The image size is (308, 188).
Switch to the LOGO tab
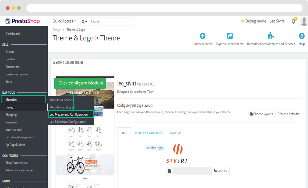click(x=124, y=133)
